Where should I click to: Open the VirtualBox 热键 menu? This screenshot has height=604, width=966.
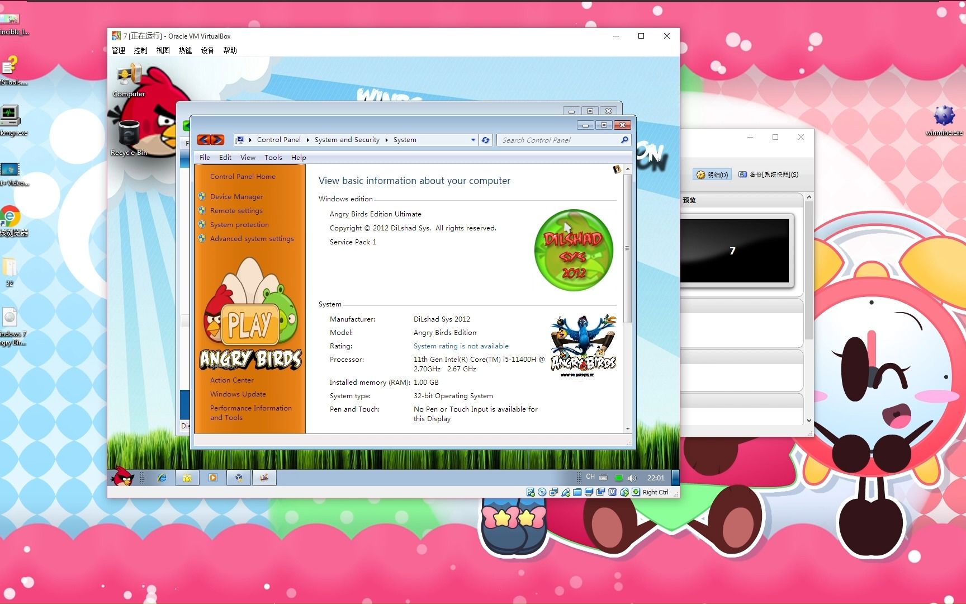pyautogui.click(x=186, y=50)
